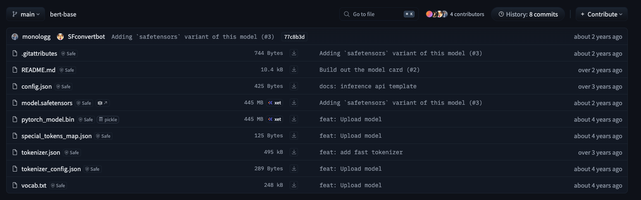Image resolution: width=641 pixels, height=200 pixels.
Task: Open commit hash 77c8b3d
Action: pyautogui.click(x=294, y=37)
